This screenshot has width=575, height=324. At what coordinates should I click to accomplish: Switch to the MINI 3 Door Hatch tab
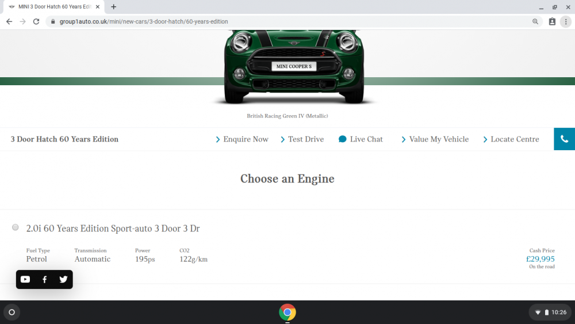tap(54, 6)
